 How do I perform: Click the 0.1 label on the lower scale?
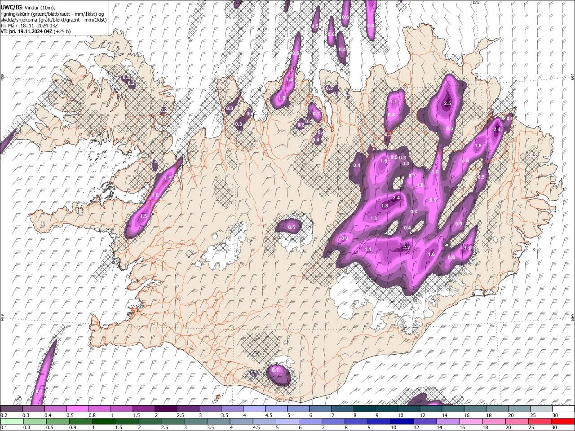tap(3, 427)
